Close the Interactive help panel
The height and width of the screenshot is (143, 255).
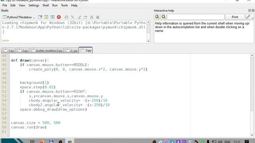coord(253,11)
